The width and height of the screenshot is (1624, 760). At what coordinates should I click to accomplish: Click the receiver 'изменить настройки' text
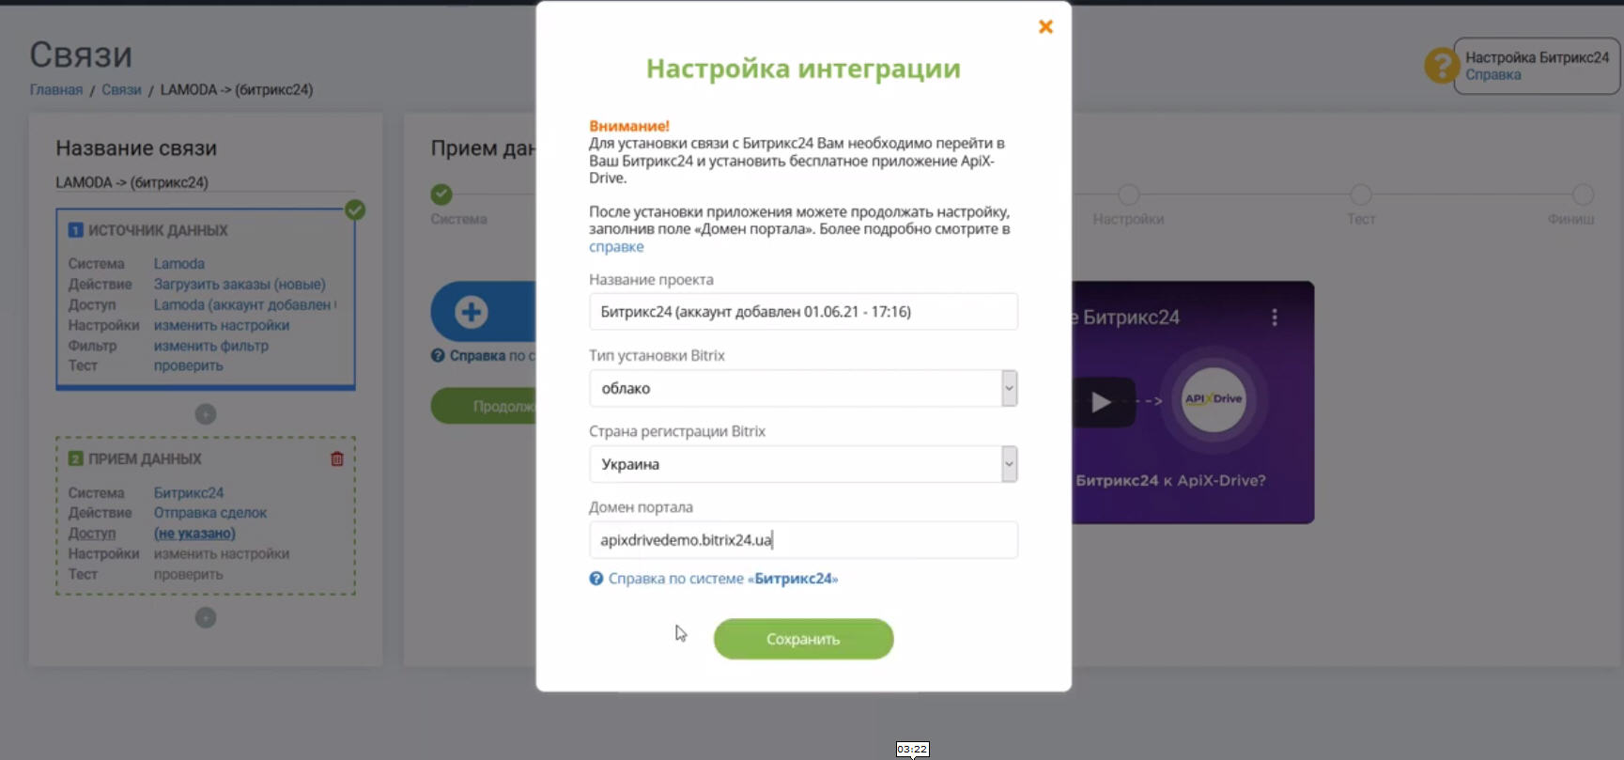(x=222, y=554)
